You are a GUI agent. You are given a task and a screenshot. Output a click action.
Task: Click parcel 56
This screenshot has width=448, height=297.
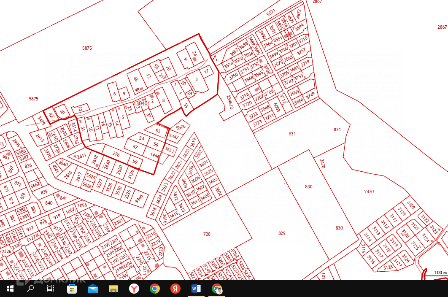click(156, 144)
